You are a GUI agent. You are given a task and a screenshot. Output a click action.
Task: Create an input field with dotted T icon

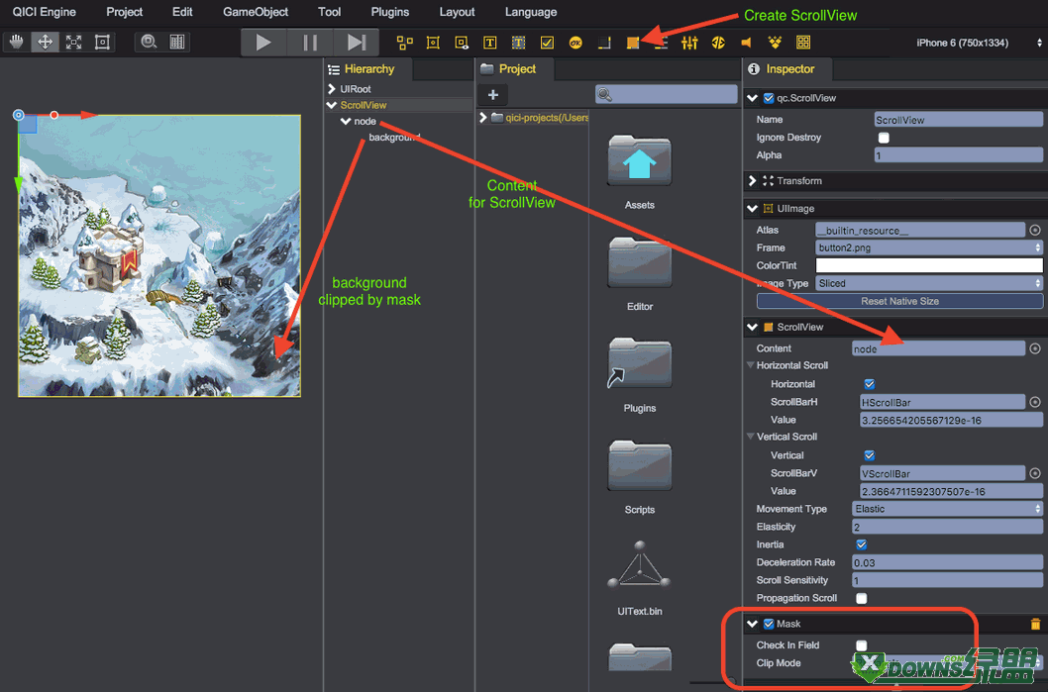518,43
